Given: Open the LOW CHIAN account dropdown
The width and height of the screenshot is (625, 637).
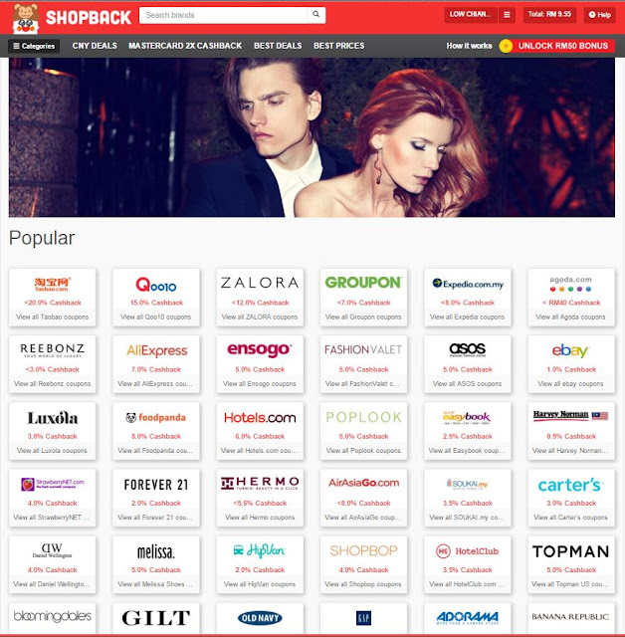Looking at the screenshot, I should 471,15.
